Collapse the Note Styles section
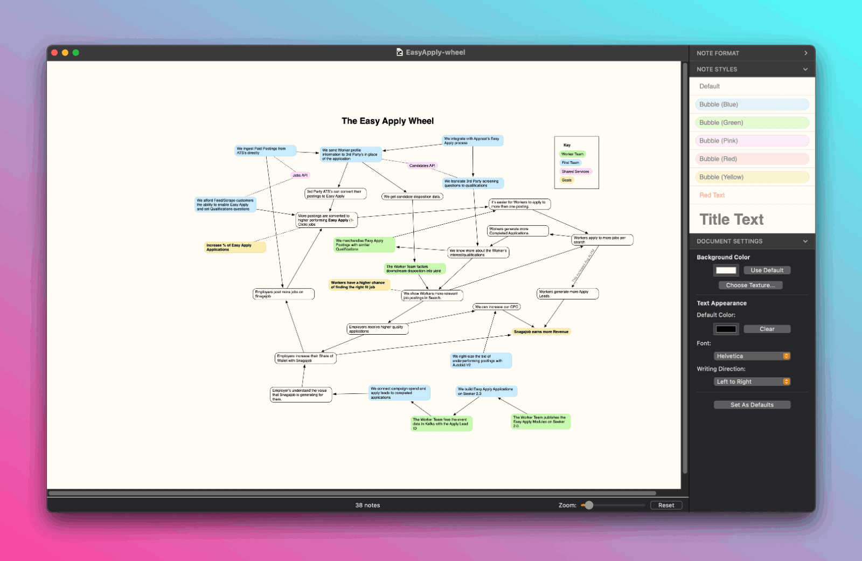The width and height of the screenshot is (862, 561). pos(805,70)
